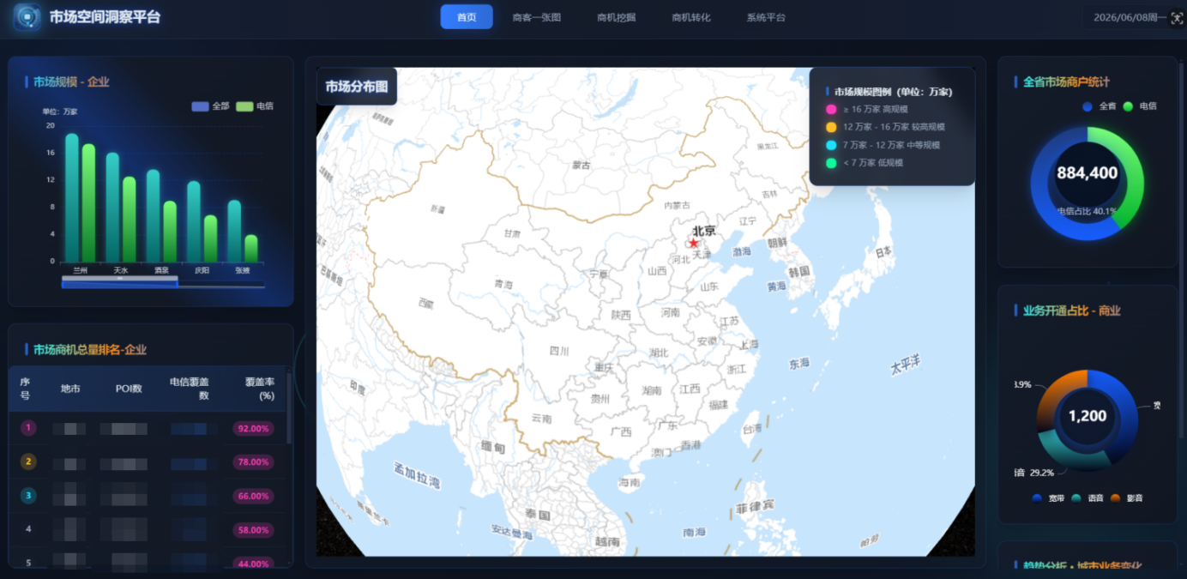
Task: Click the 66.00% coverage rate cell
Action: 253,496
